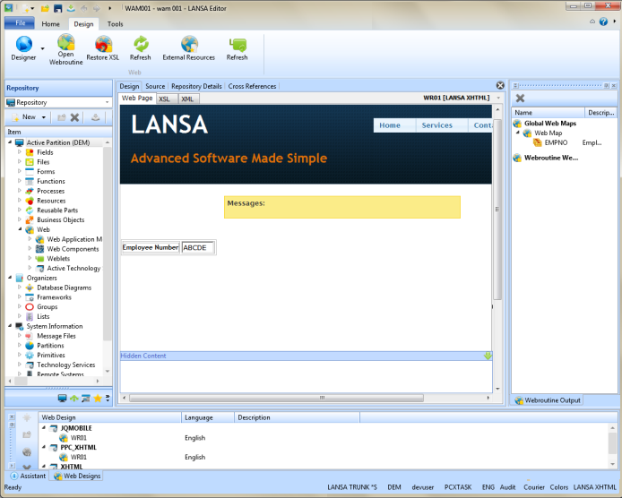Click the yellow star favorites icon
Viewport: 622px width, 498px height.
pyautogui.click(x=98, y=398)
